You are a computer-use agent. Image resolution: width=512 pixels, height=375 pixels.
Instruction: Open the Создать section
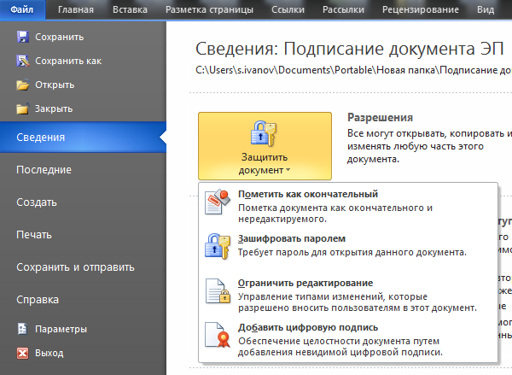[x=83, y=202]
